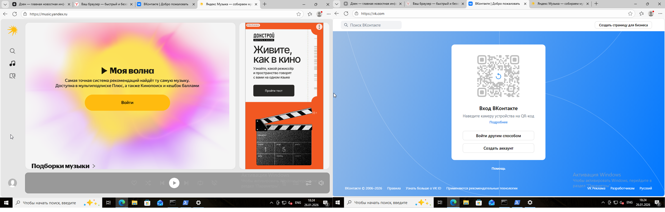Expand the Подборки музыки section arrow
665x212 pixels.
pyautogui.click(x=94, y=166)
